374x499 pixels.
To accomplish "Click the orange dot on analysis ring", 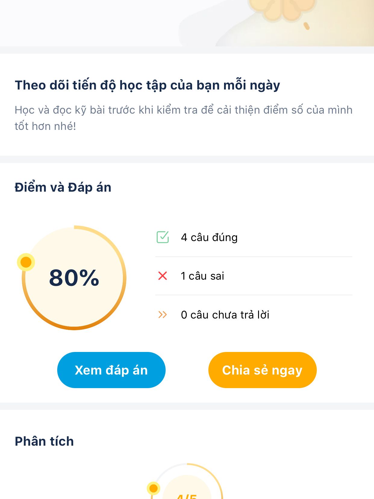I will tap(153, 488).
